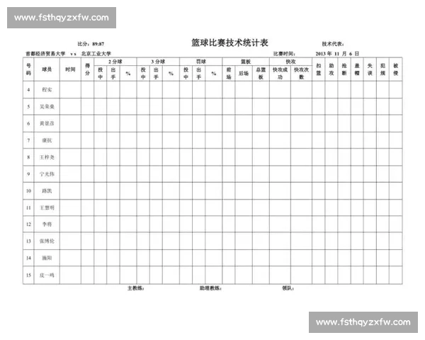Screen dimensions: 425x340
Task: Click player name 施阳 in row 14
Action: 47,258
